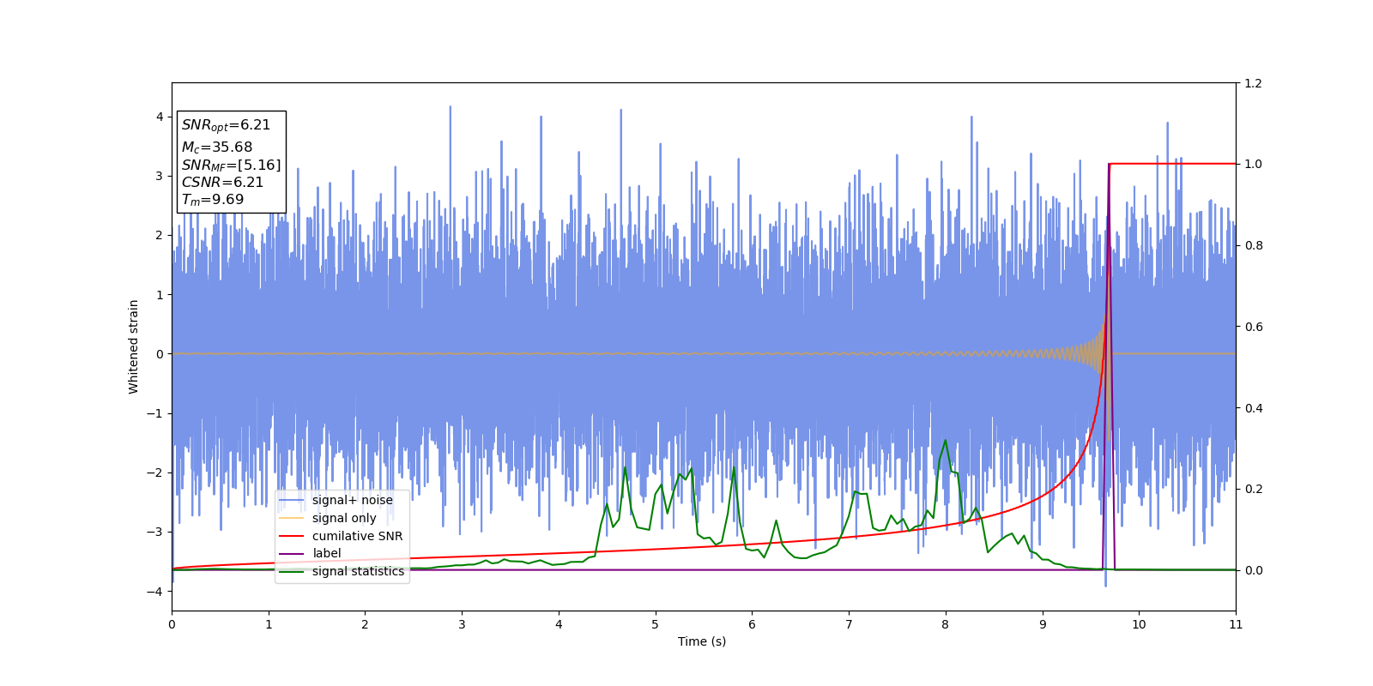This screenshot has width=1373, height=686.
Task: Click the Tm=9.69 annotation text
Action: 213,200
